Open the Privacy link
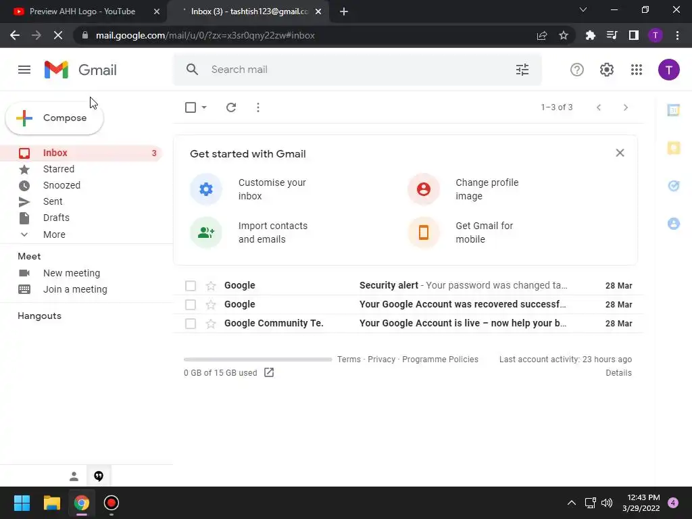This screenshot has height=519, width=692. (381, 360)
